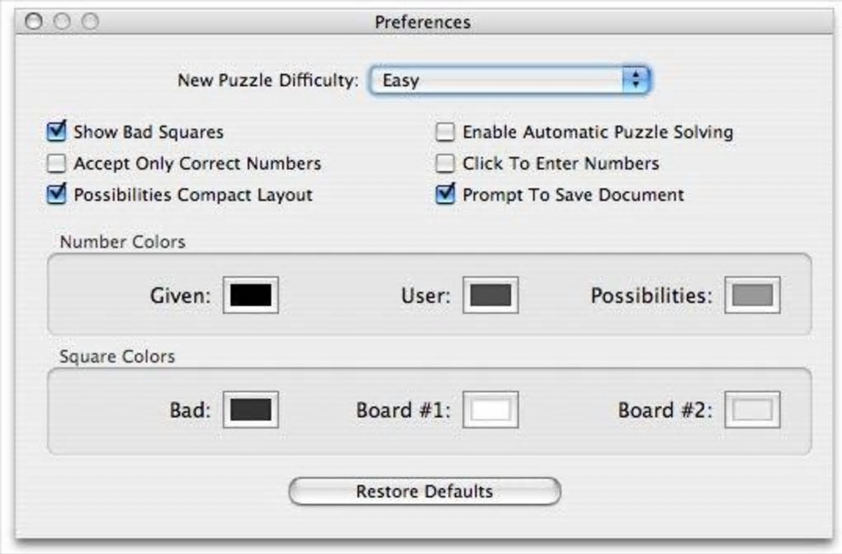Click the Easy difficulty value text
The image size is (842, 554).
[400, 81]
